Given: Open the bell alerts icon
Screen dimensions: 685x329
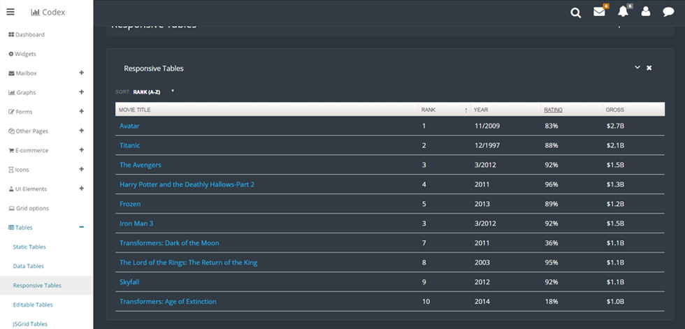Looking at the screenshot, I should click(x=623, y=12).
